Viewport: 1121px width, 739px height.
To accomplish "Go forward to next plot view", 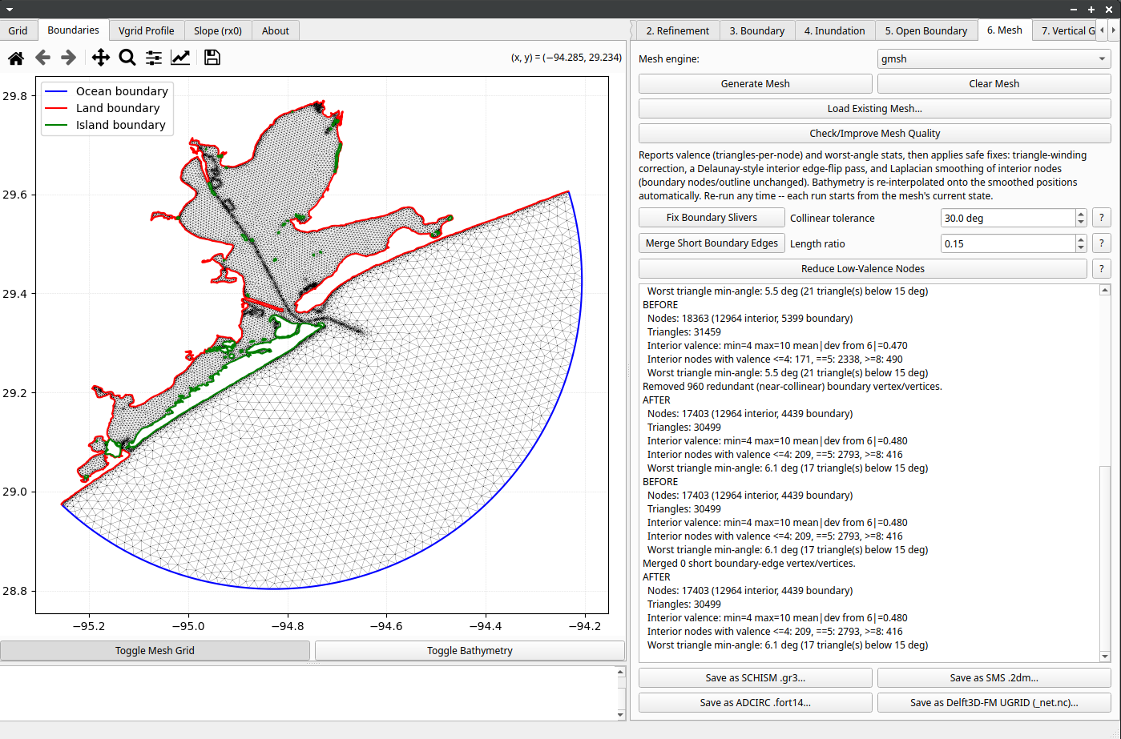I will tap(69, 58).
